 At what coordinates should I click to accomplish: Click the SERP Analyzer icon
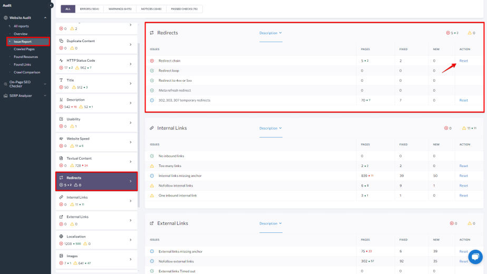[x=6, y=96]
